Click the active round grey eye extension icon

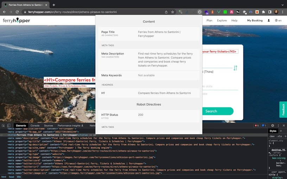[199, 12]
